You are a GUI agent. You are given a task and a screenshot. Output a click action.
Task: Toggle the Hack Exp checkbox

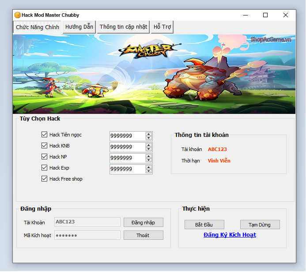point(44,168)
